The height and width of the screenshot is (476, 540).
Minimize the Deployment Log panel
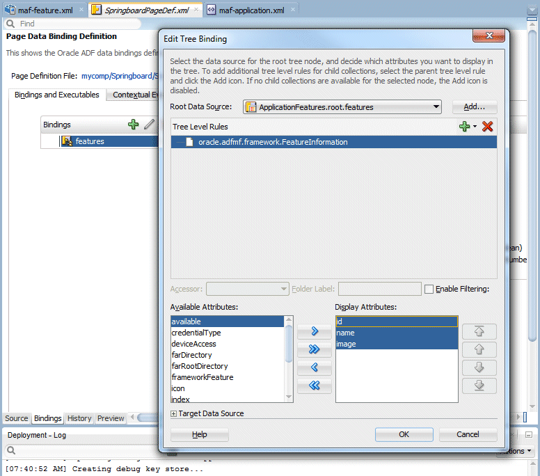(529, 435)
